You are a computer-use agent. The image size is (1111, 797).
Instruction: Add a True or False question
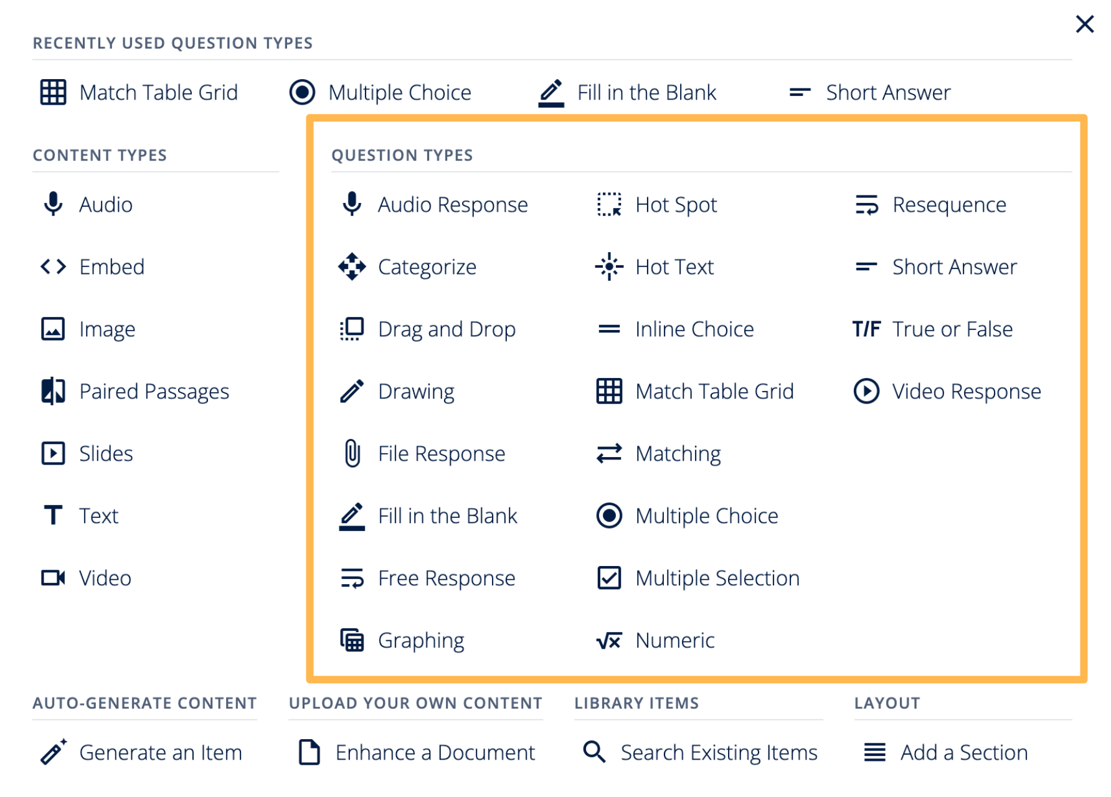coord(952,329)
